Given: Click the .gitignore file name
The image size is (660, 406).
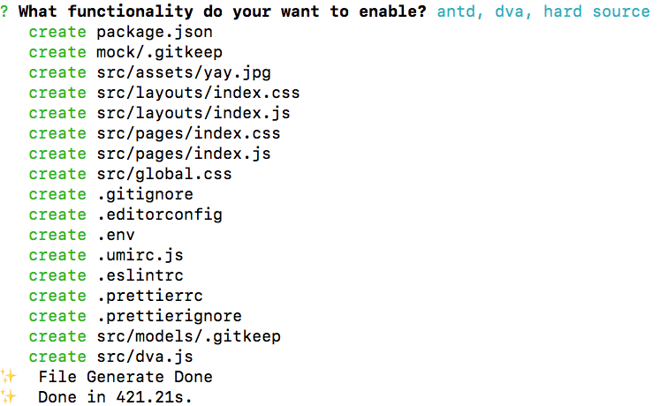Looking at the screenshot, I should point(145,194).
